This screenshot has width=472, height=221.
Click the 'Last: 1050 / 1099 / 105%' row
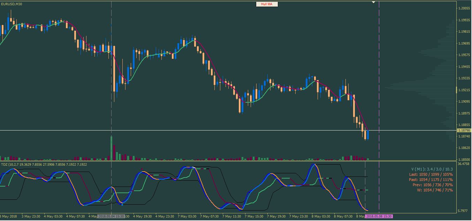pos(431,174)
